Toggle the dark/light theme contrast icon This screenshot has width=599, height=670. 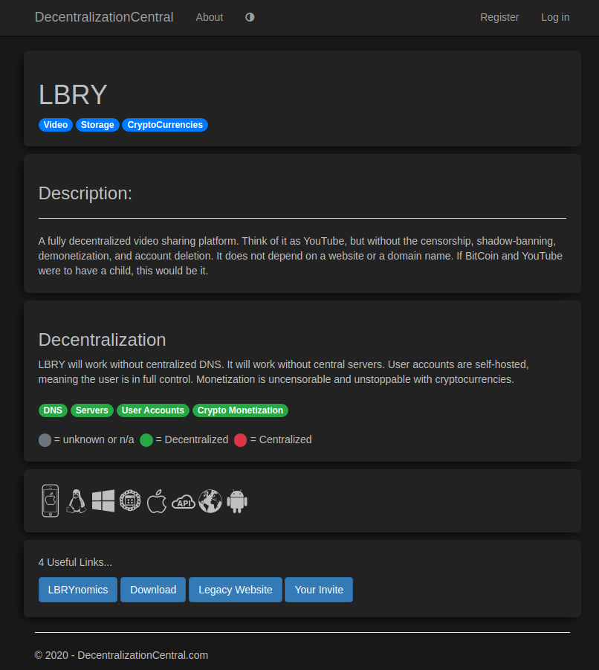coord(250,17)
